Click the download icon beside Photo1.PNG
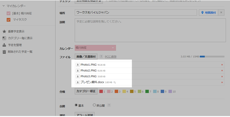 (78, 65)
